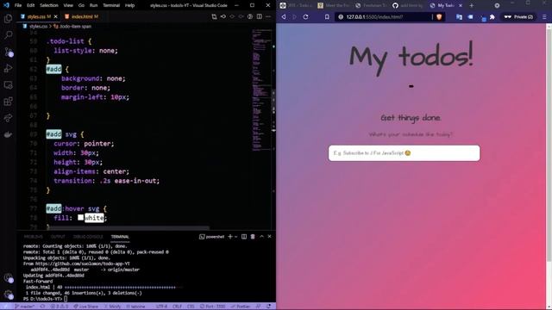Open the Extensions view
The width and height of the screenshot is (552, 310).
click(x=8, y=102)
